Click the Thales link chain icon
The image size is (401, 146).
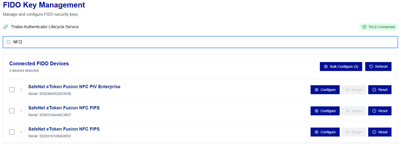click(x=6, y=27)
